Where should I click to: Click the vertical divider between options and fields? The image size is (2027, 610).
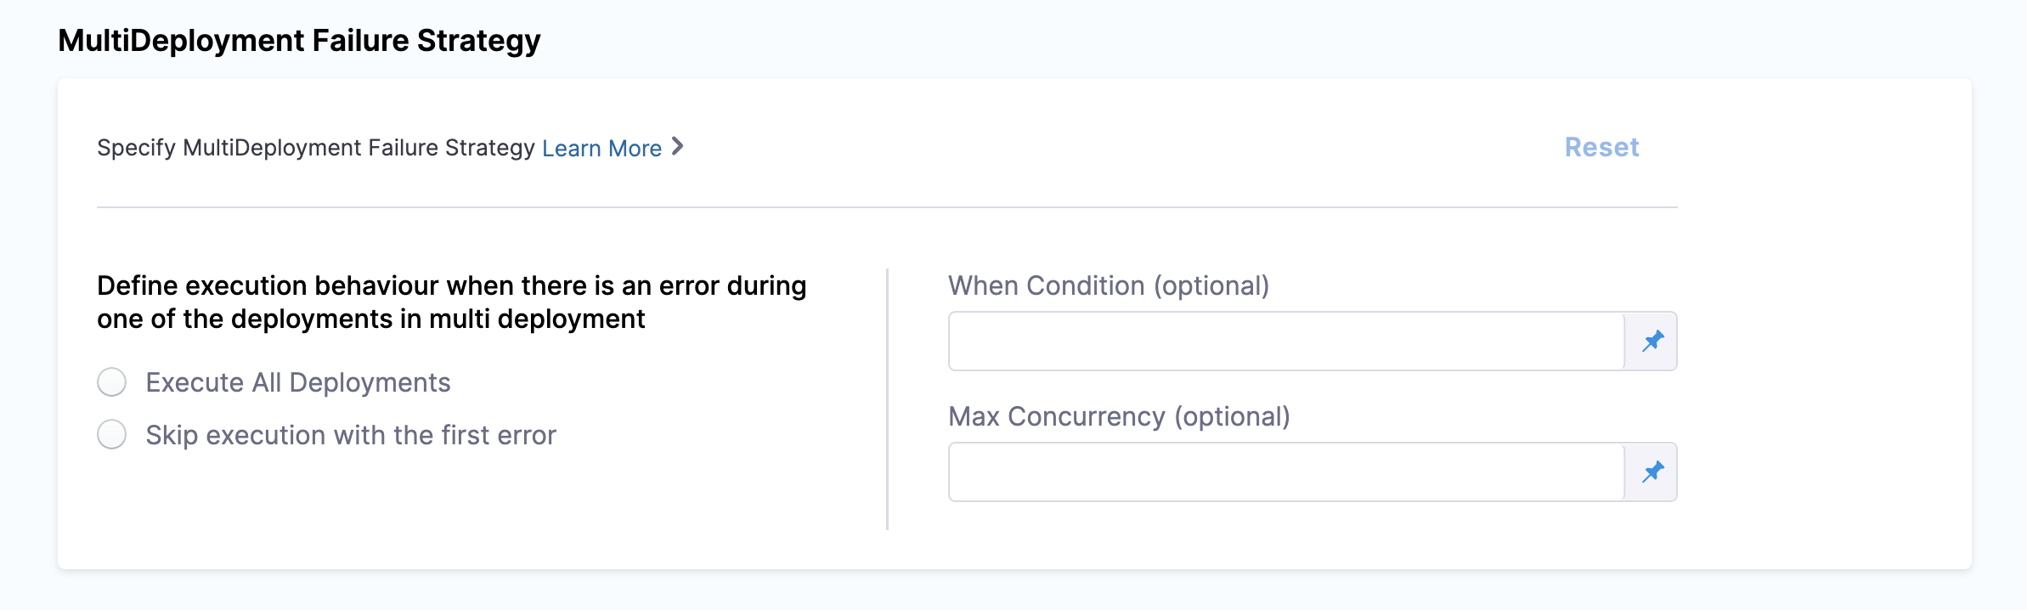point(887,399)
